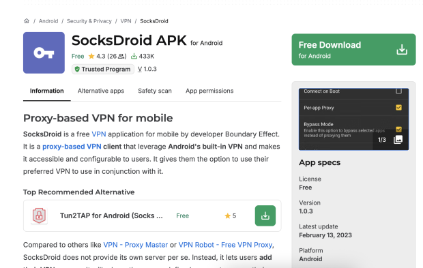The height and width of the screenshot is (268, 423).
Task: Click the February 13, 2023 update date
Action: [x=325, y=235]
